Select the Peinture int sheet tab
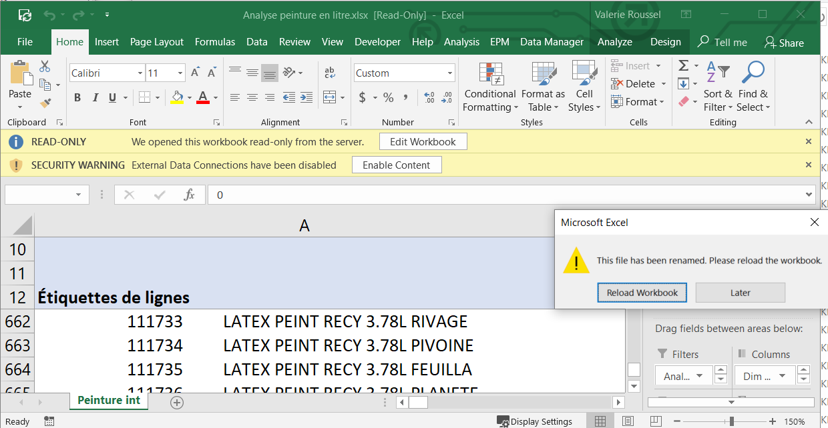The width and height of the screenshot is (828, 428). click(x=109, y=401)
